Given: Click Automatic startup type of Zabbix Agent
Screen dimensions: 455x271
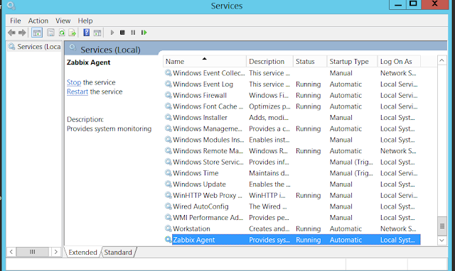Looking at the screenshot, I should (x=346, y=240).
